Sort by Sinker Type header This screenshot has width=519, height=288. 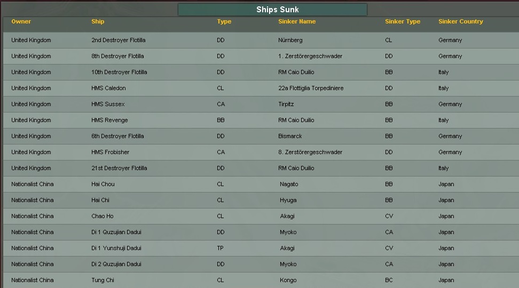(402, 22)
